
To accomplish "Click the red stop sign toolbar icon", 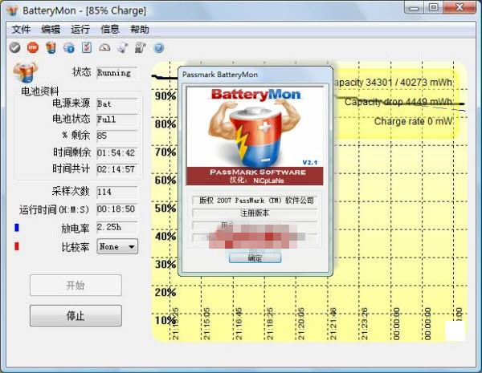I will [x=33, y=47].
